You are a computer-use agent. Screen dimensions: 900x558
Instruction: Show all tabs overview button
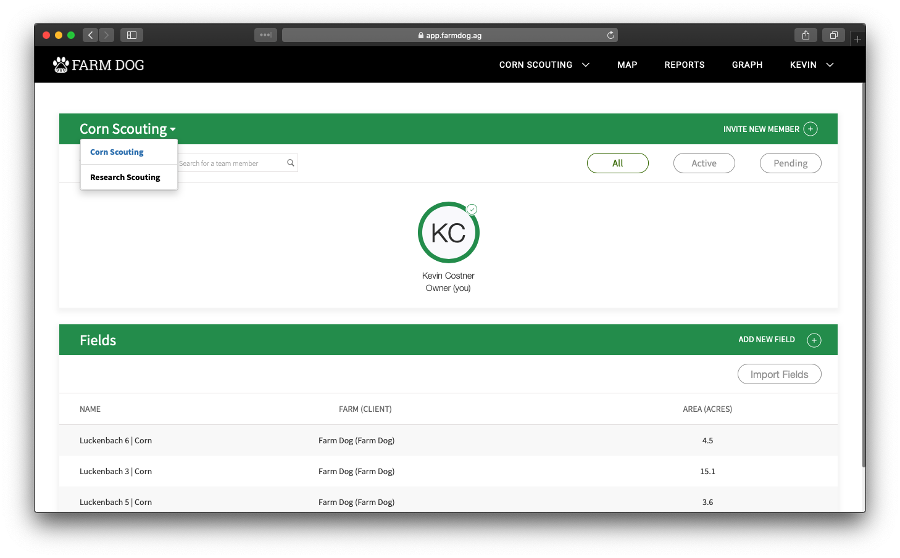pos(833,35)
